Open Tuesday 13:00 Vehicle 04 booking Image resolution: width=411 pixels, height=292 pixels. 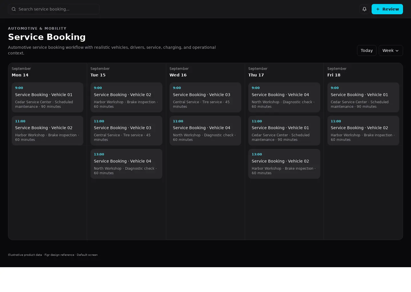pos(126,164)
